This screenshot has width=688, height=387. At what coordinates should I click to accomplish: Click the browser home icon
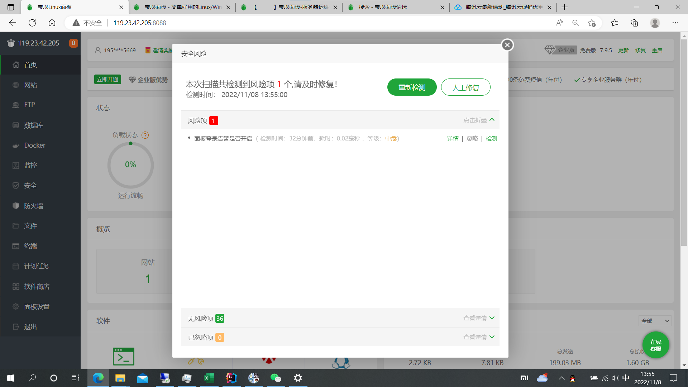click(x=52, y=23)
